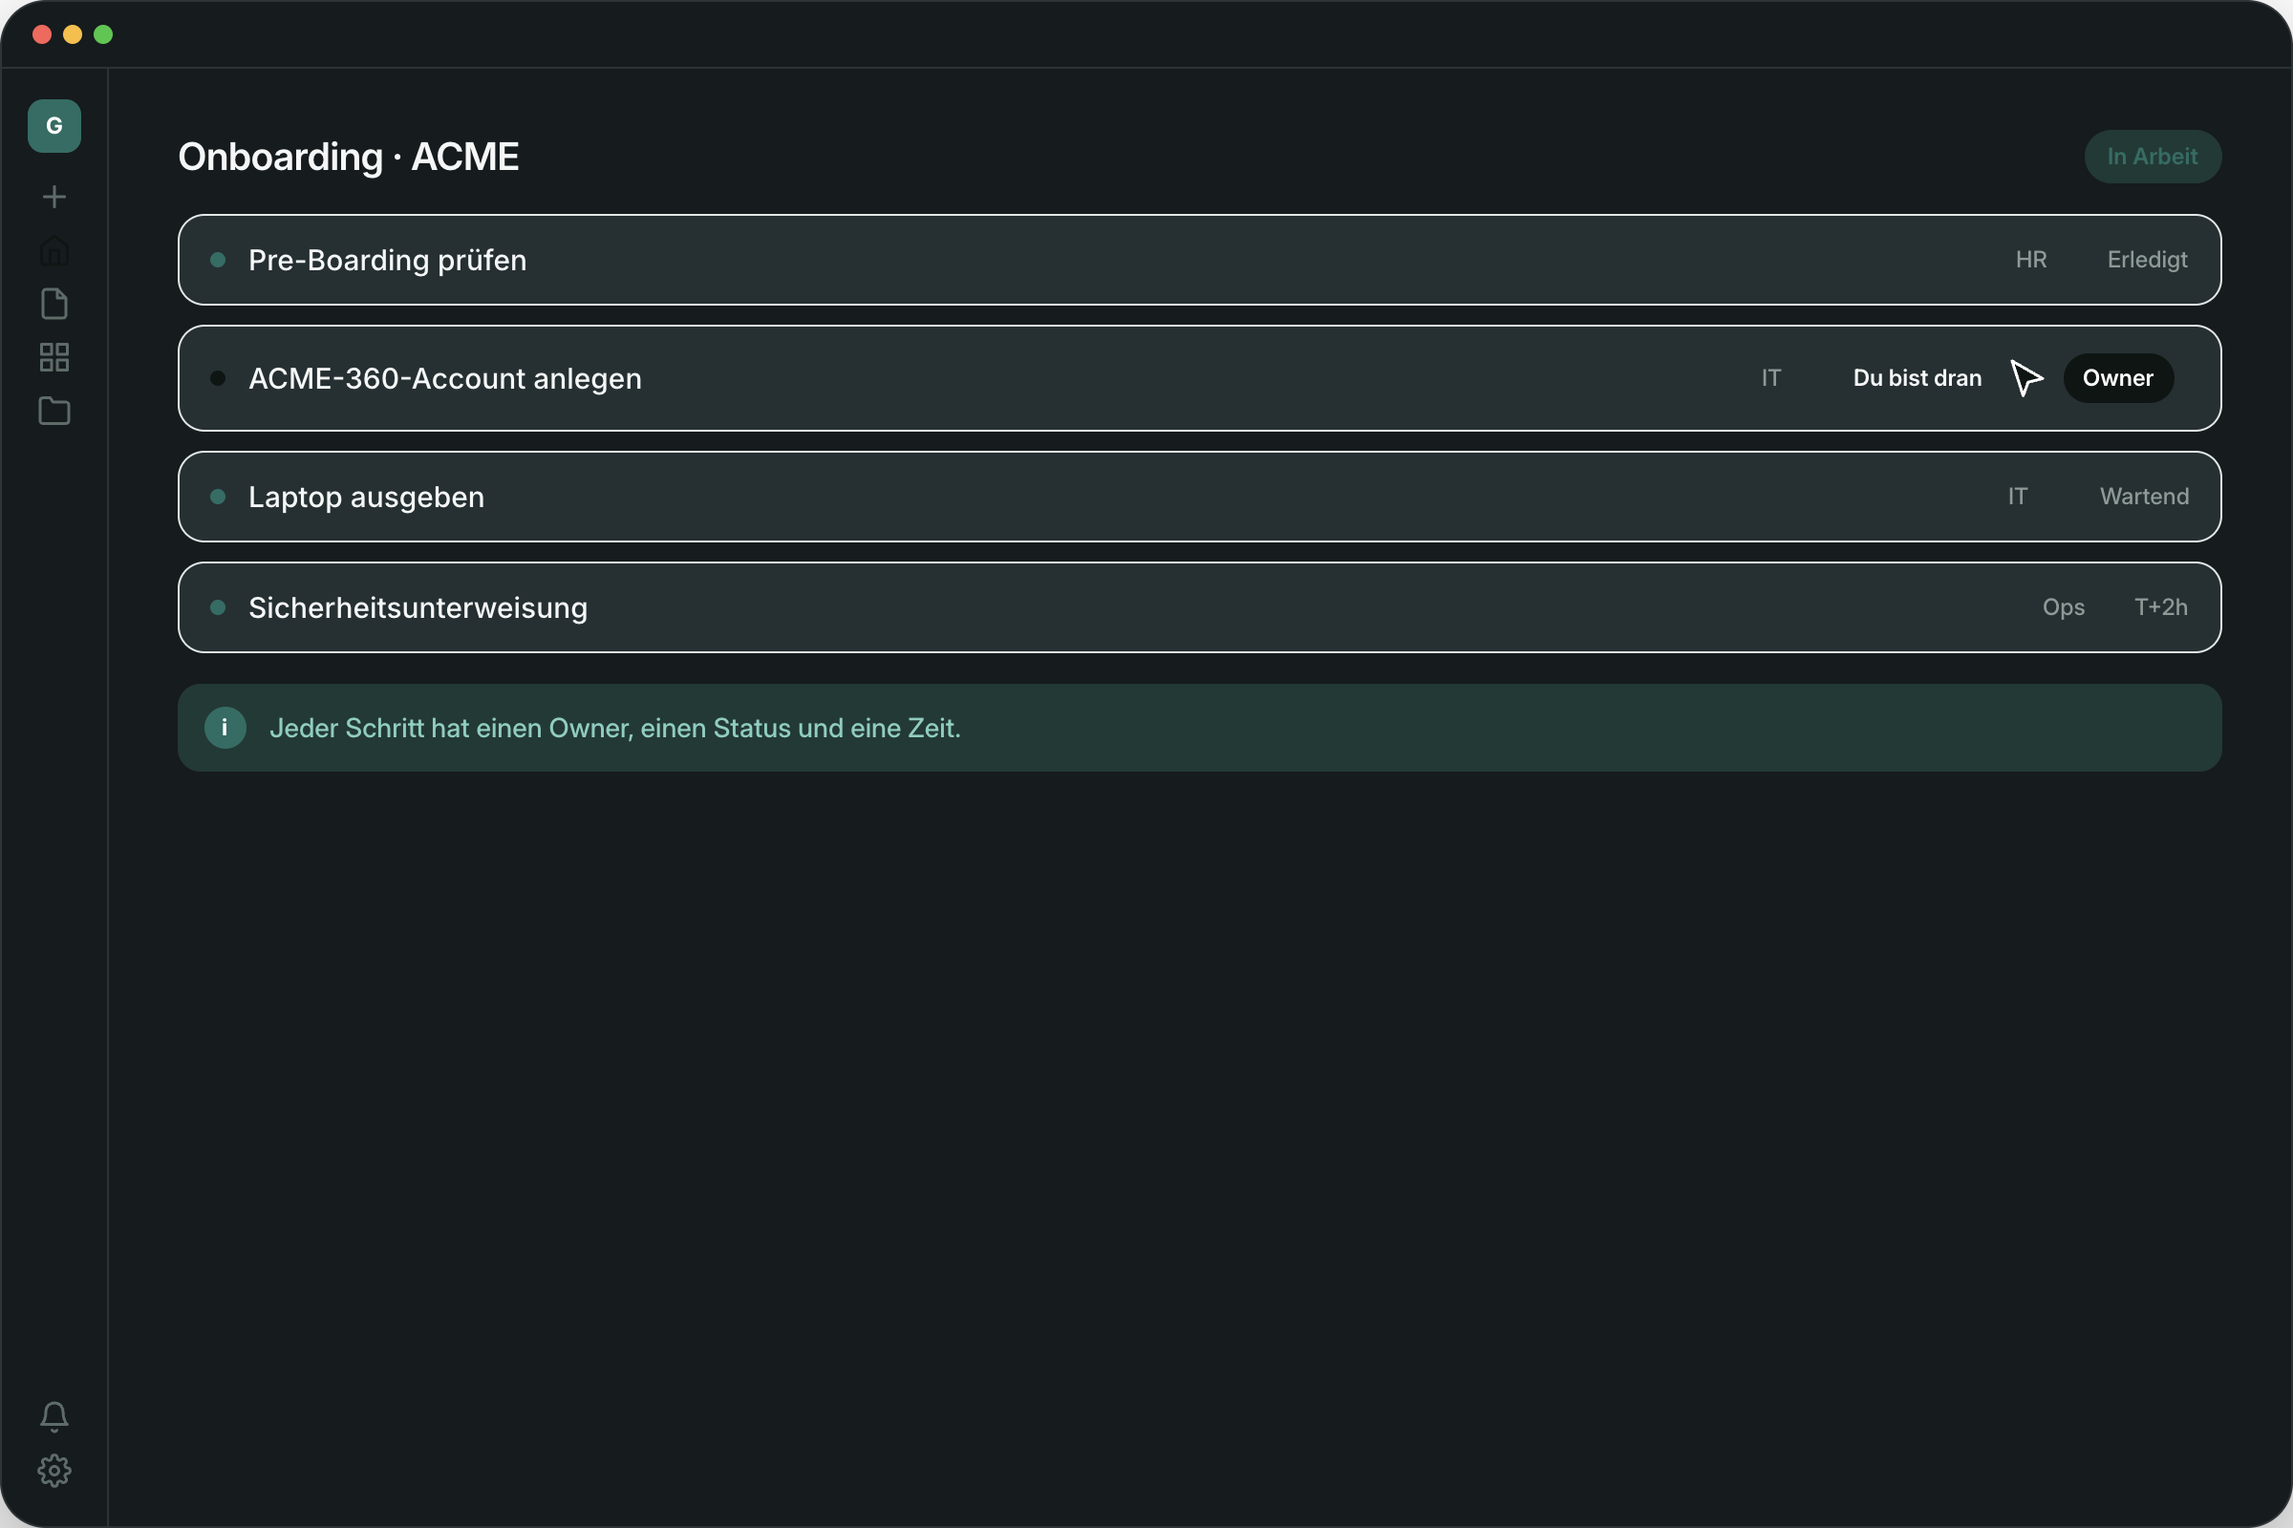Click the Owner pill button
The height and width of the screenshot is (1528, 2293).
click(2118, 378)
